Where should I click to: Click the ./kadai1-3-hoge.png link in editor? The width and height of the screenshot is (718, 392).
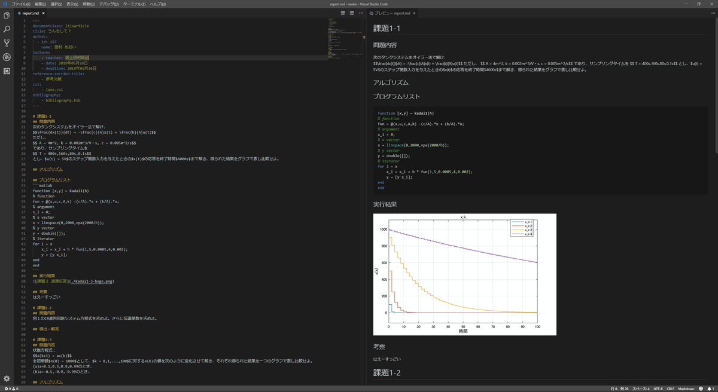coord(92,281)
